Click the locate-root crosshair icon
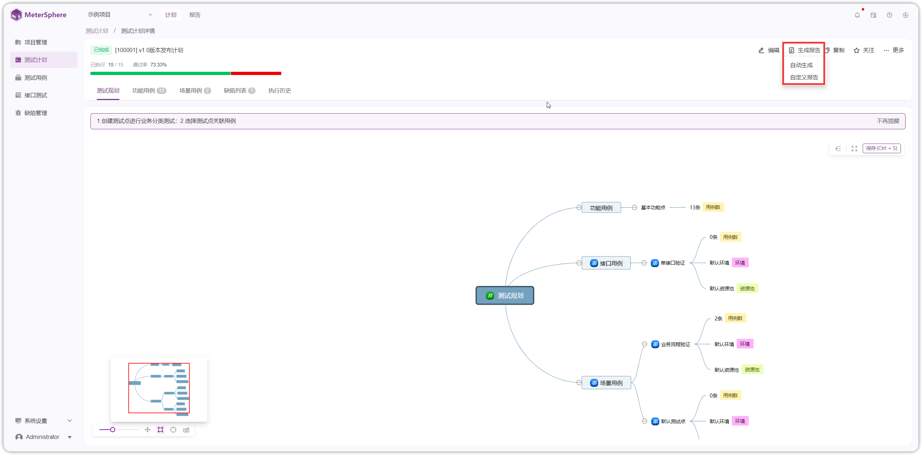Image resolution: width=922 pixels, height=455 pixels. coord(173,430)
